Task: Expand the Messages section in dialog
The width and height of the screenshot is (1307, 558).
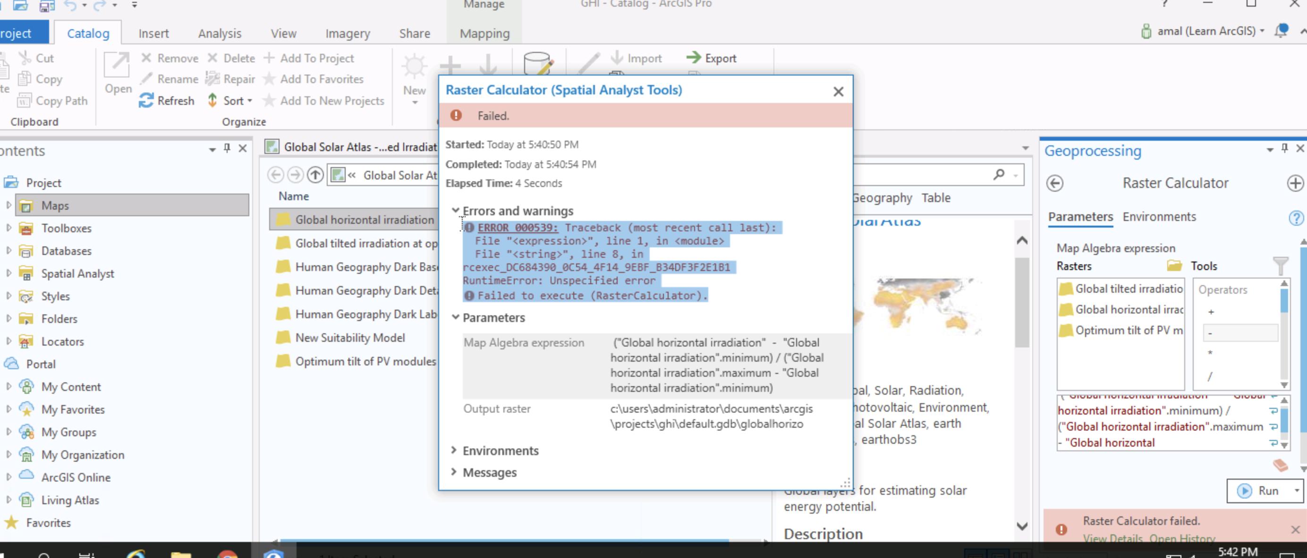Action: coord(454,472)
